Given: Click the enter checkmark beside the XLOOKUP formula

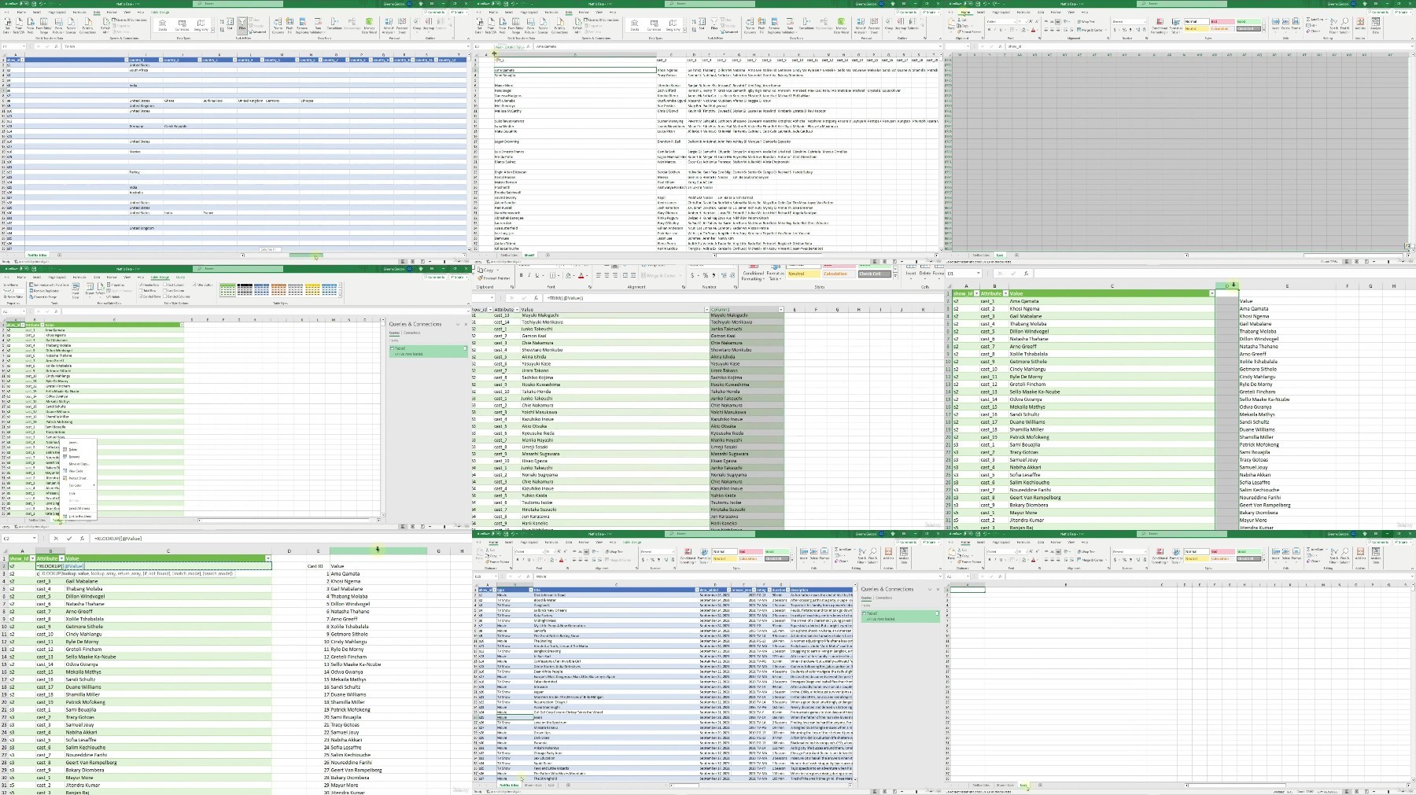Looking at the screenshot, I should click(69, 539).
